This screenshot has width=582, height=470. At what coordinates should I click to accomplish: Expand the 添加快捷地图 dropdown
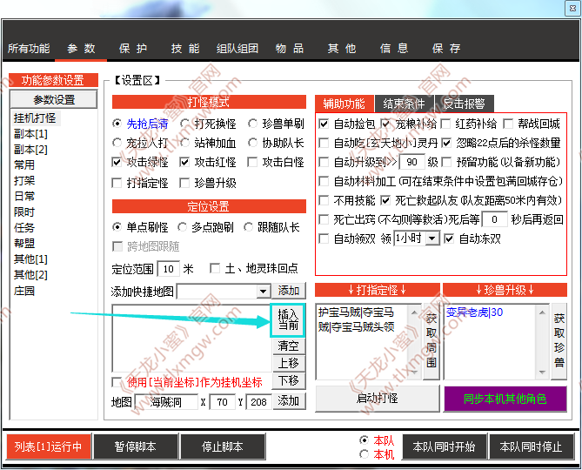(264, 292)
